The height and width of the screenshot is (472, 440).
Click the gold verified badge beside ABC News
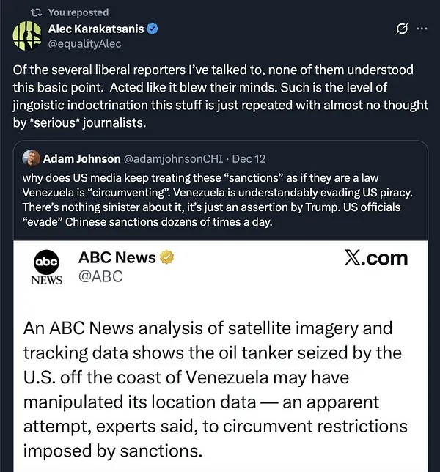(168, 257)
